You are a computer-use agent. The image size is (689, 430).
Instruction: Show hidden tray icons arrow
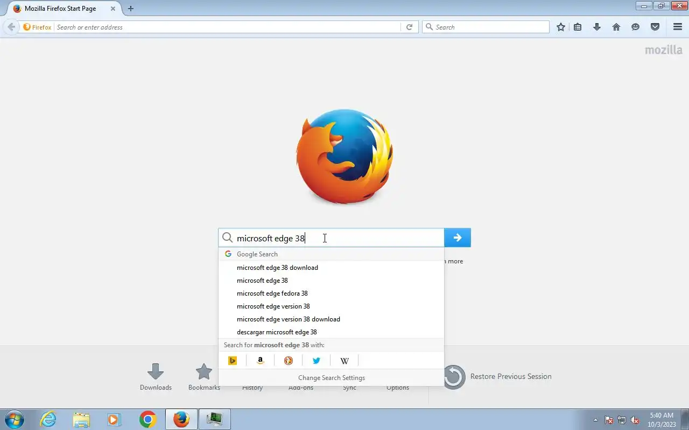click(595, 420)
